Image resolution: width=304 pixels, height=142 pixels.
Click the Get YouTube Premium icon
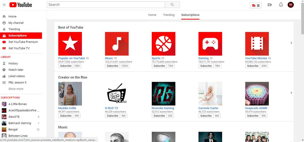4,42
